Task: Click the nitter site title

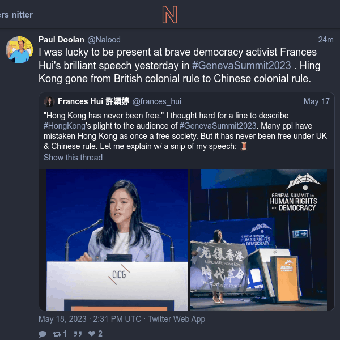Action: (16, 15)
